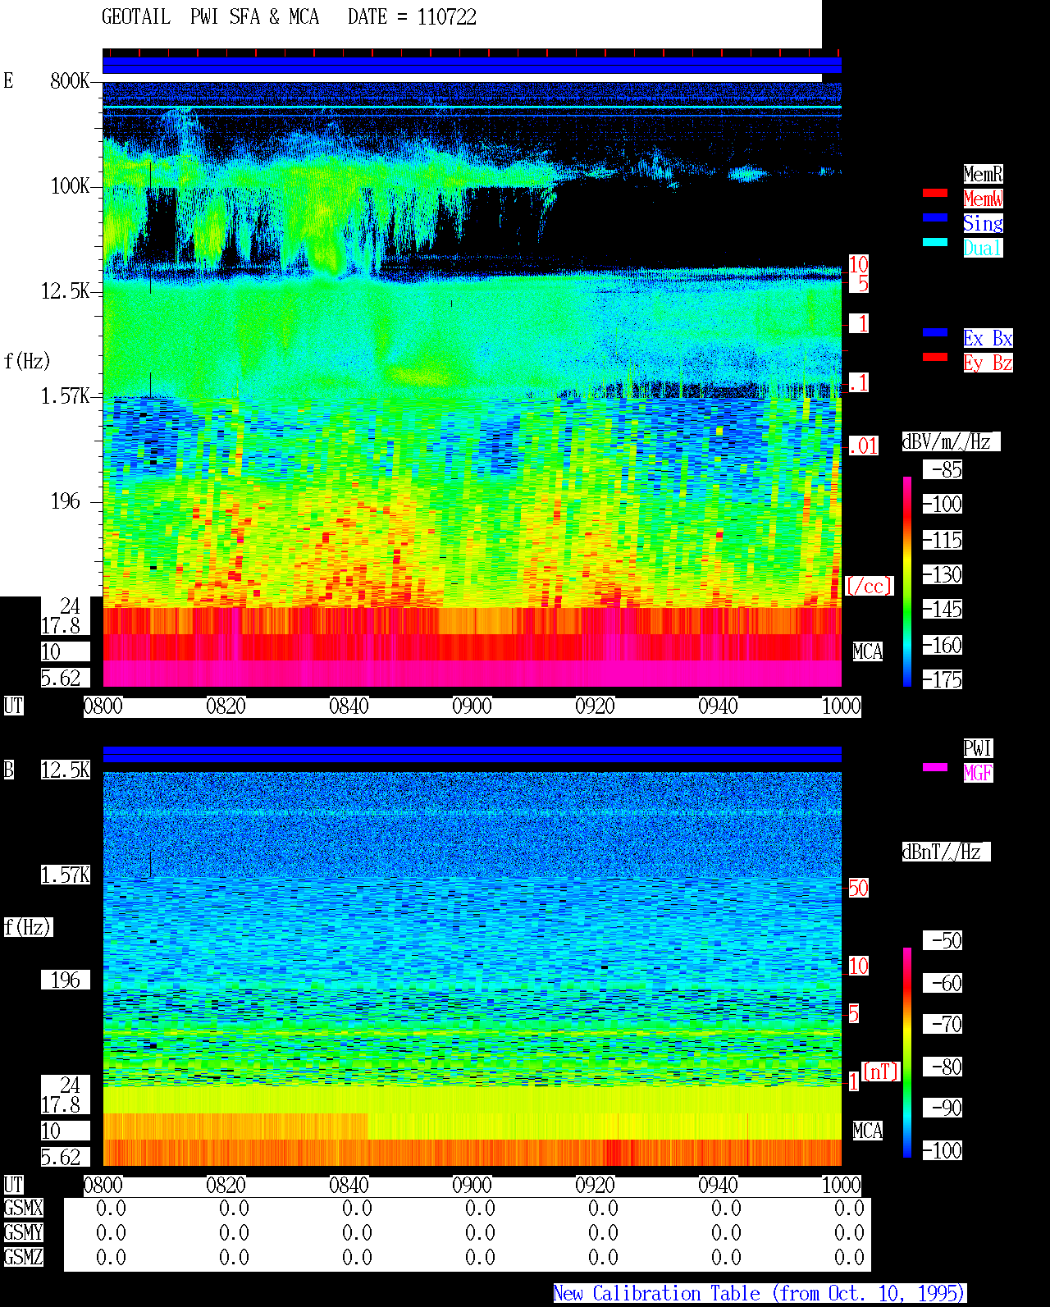
Task: Click the Dual legend label
Action: click(x=983, y=248)
